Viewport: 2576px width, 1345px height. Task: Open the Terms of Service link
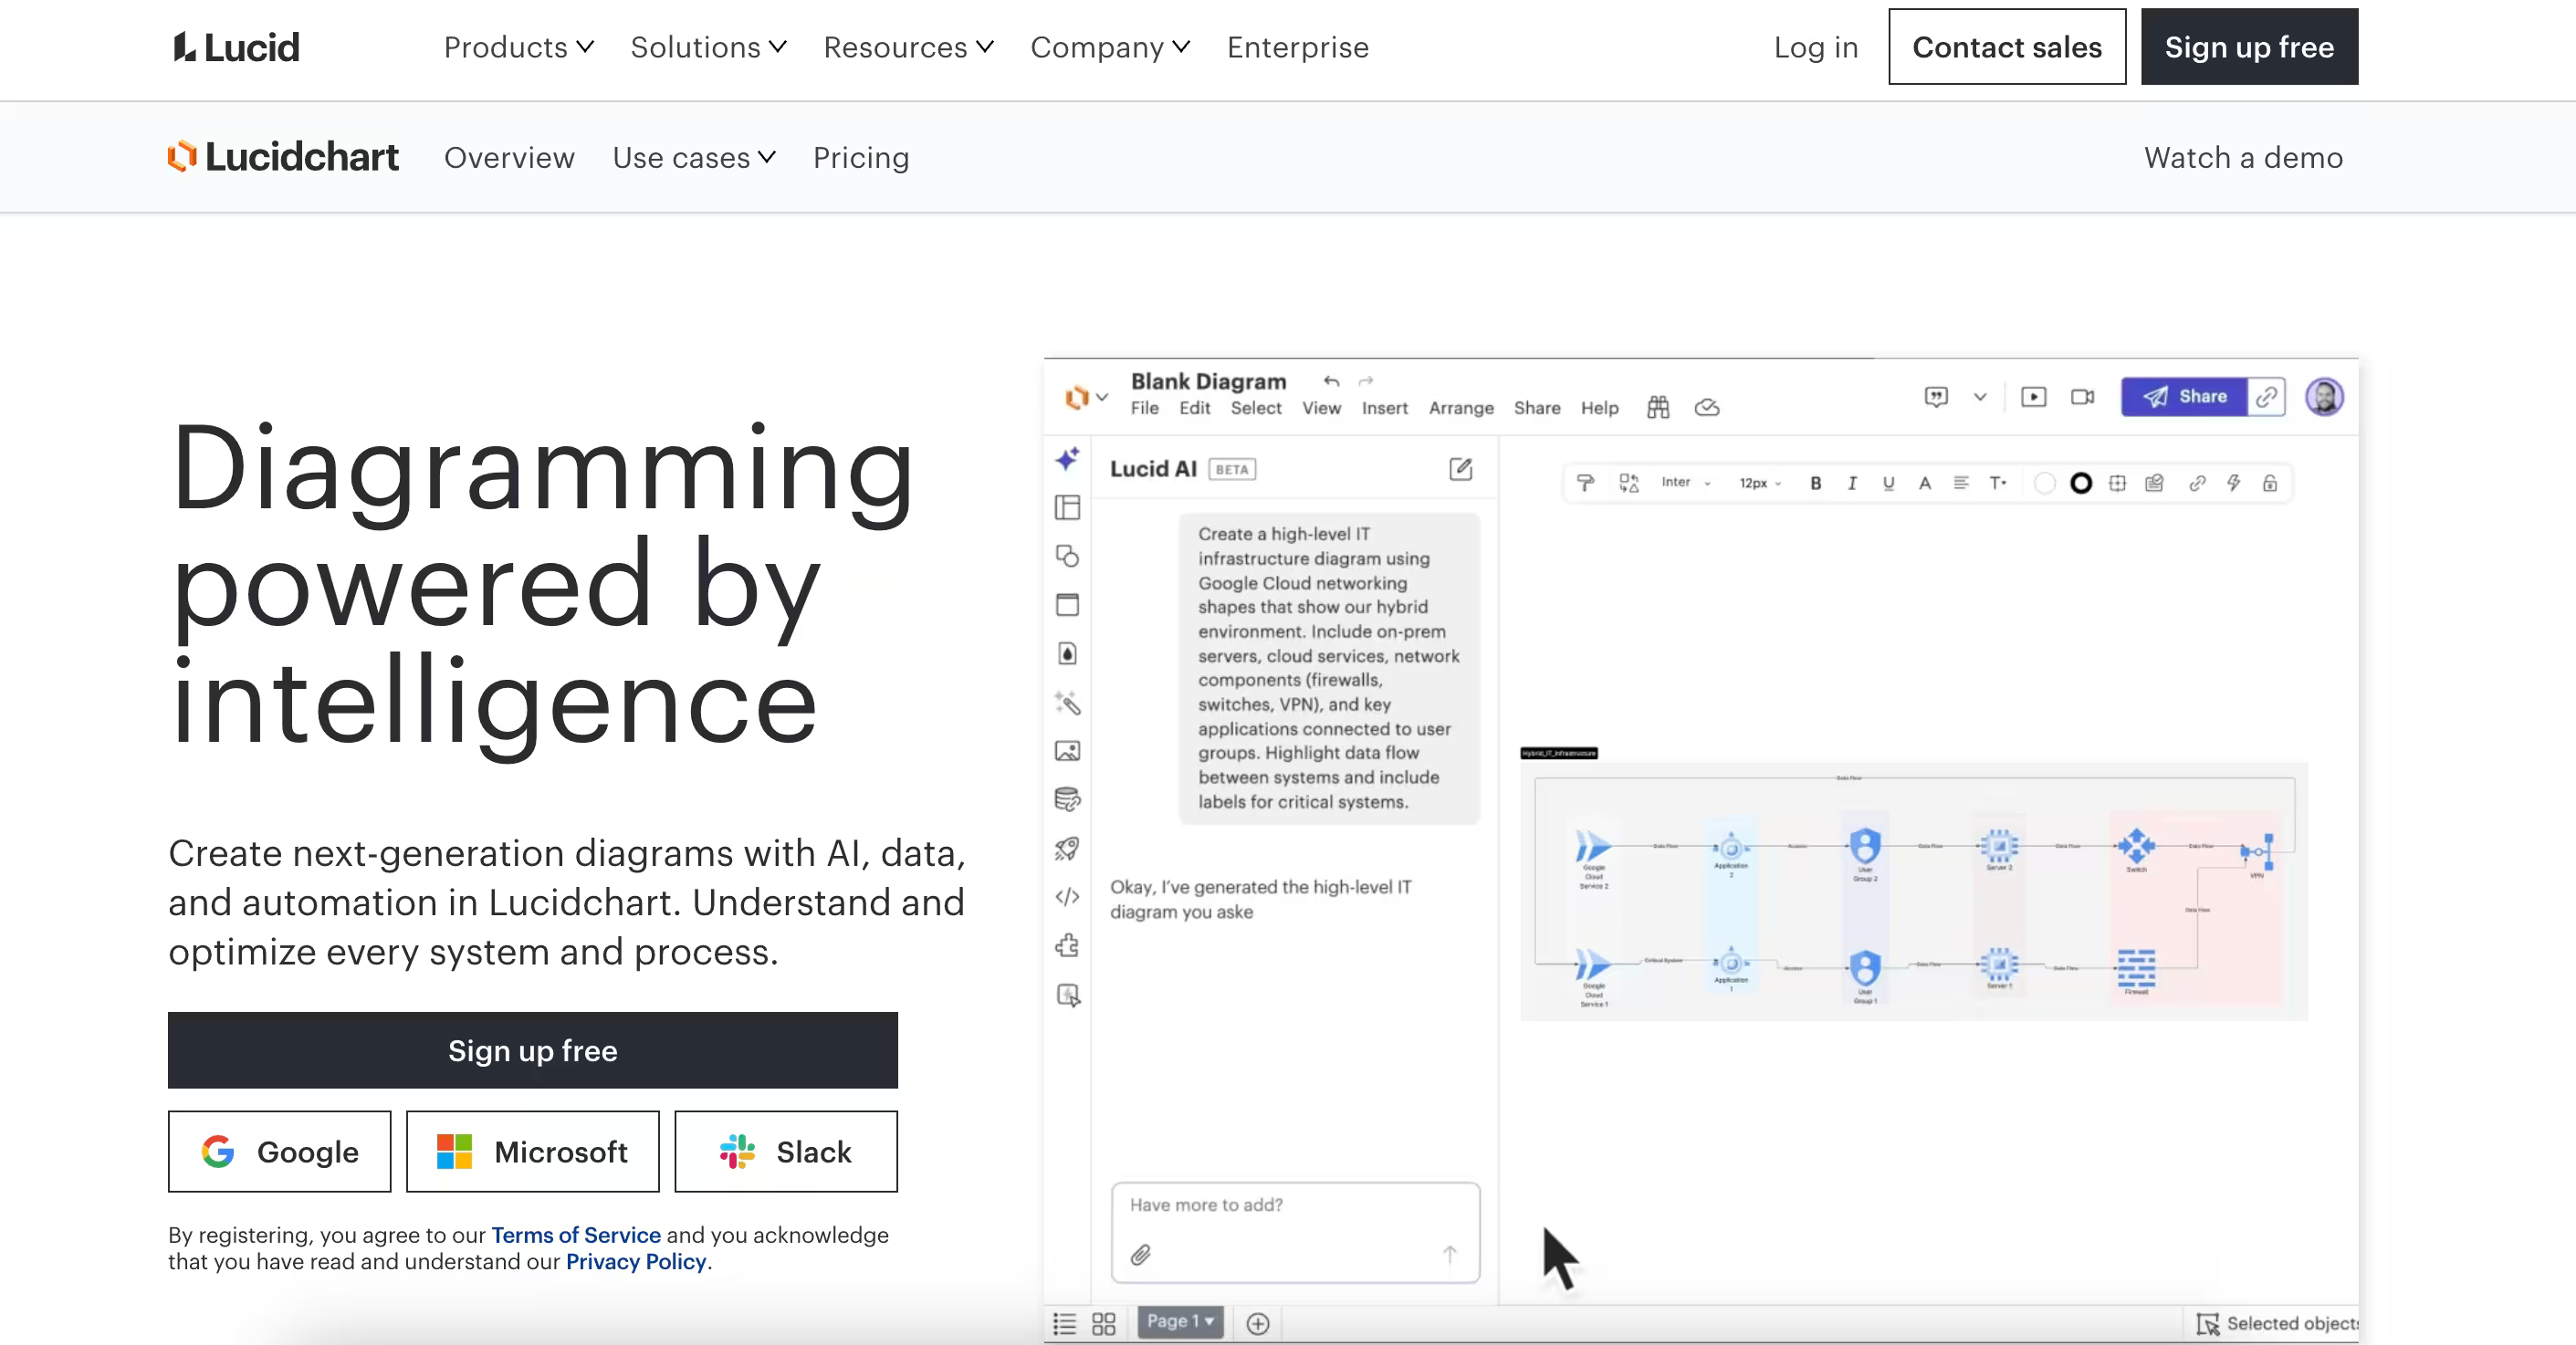pos(575,1236)
